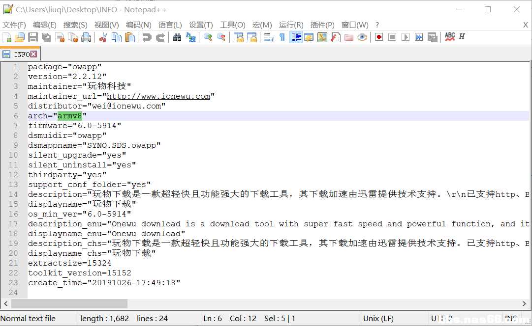
Task: Click the Unix (LF) status bar entry
Action: click(x=378, y=319)
